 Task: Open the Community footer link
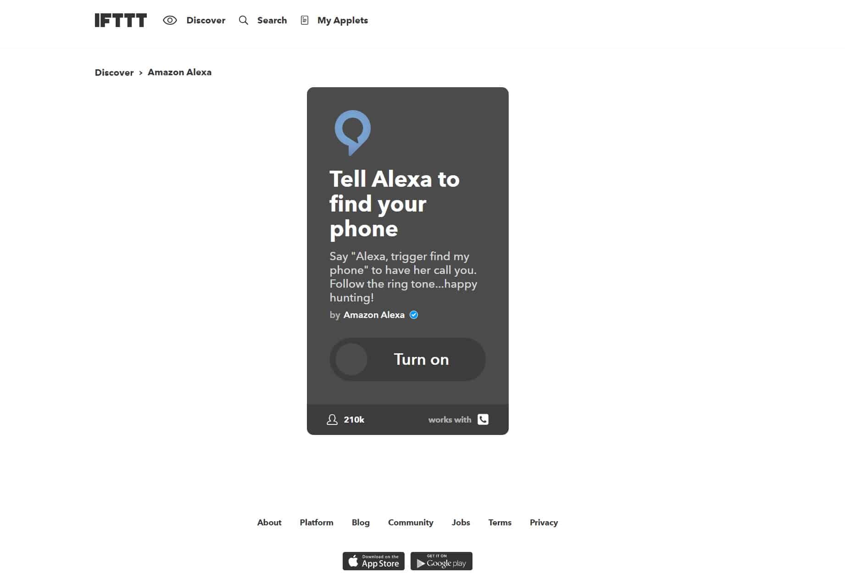tap(411, 523)
